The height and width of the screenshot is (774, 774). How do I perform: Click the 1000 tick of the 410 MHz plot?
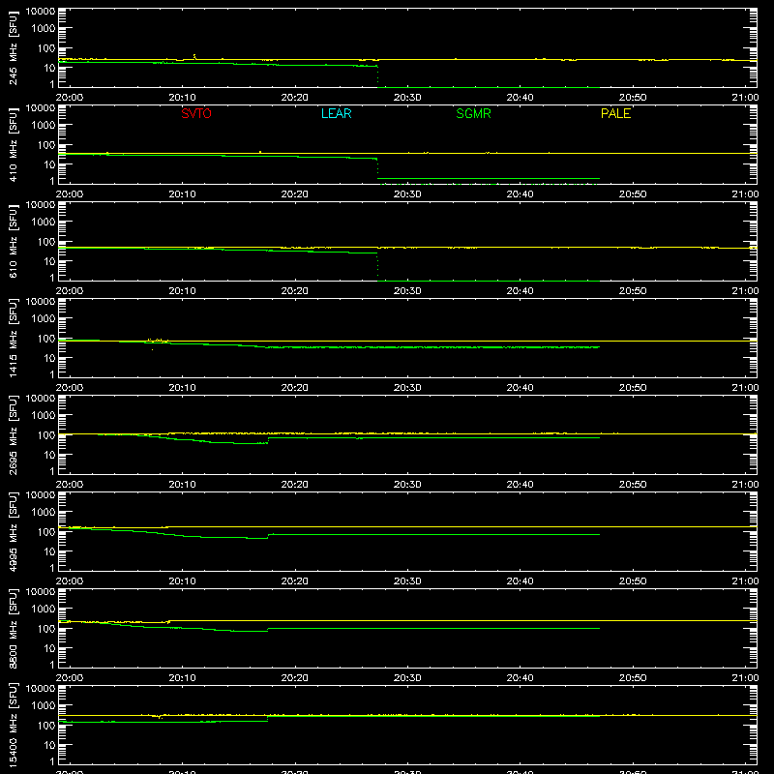click(x=44, y=125)
